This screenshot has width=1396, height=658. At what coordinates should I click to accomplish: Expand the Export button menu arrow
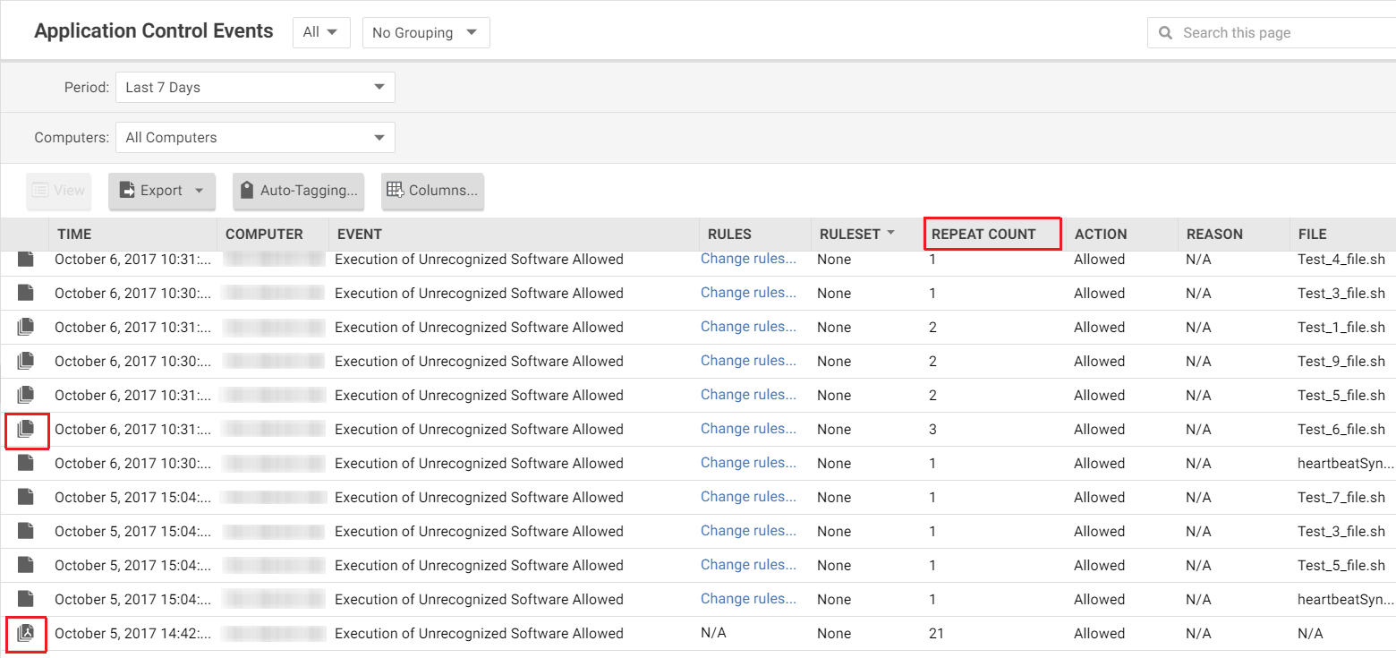199,191
